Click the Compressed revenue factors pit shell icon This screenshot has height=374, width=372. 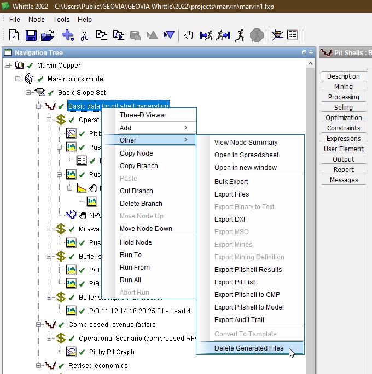pyautogui.click(x=50, y=325)
